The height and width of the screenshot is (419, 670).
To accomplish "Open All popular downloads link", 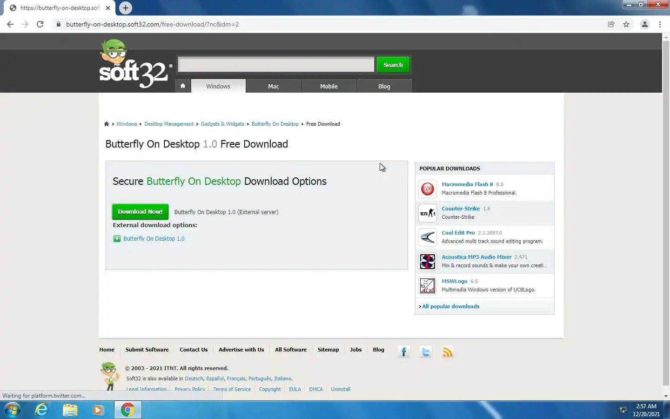I will pos(450,306).
